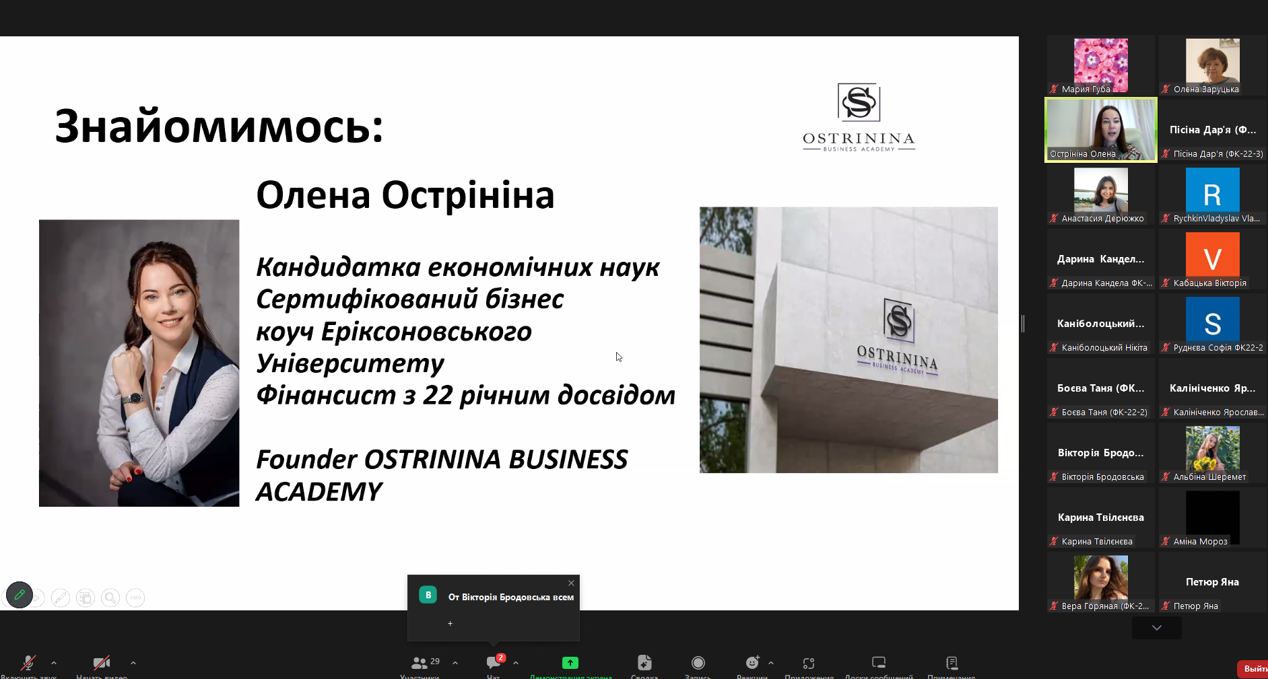Click the gallery panel resize handle
The width and height of the screenshot is (1268, 679).
1023,324
